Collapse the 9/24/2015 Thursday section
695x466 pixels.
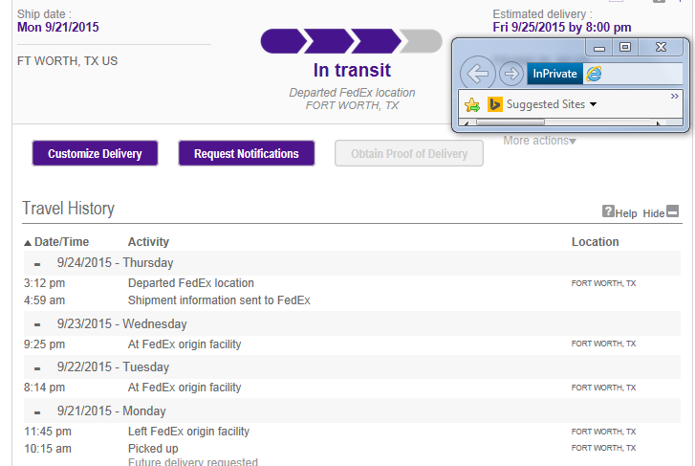(x=37, y=264)
